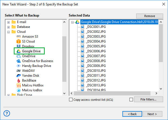Click the image file icon for _DSC0009.JPG
Image resolution: width=168 pixels, height=120 pixels.
[x=83, y=66]
